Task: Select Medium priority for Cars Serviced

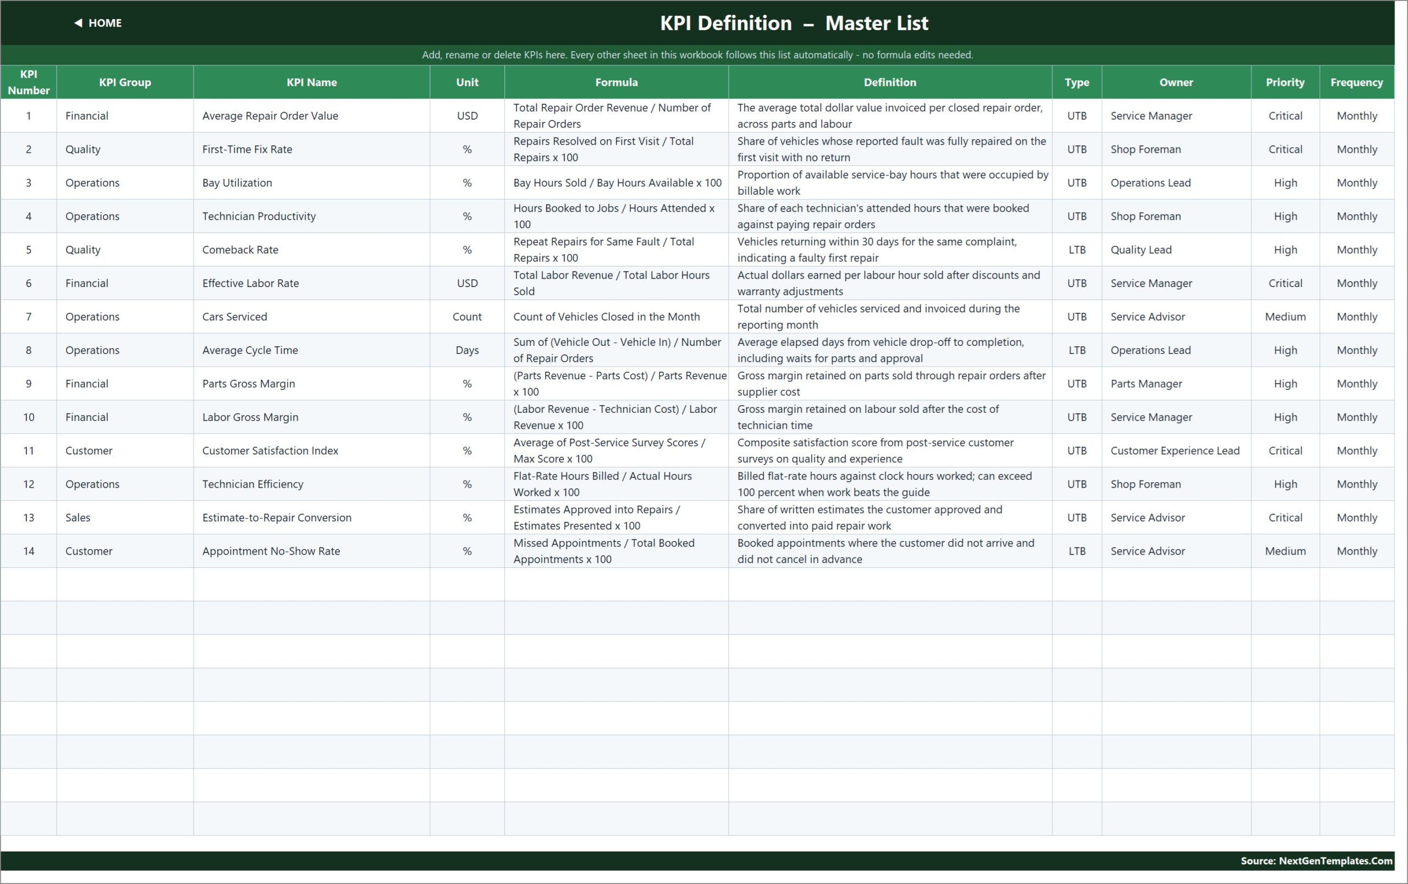Action: pos(1285,317)
